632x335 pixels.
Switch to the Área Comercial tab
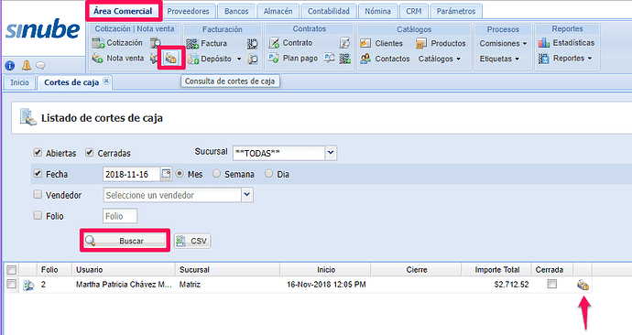click(123, 11)
